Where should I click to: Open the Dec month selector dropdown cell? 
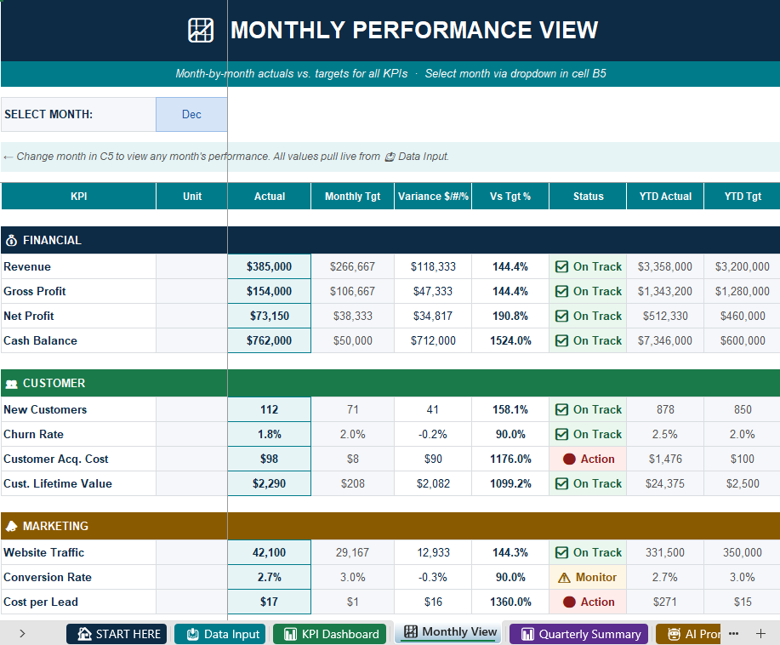coord(191,115)
